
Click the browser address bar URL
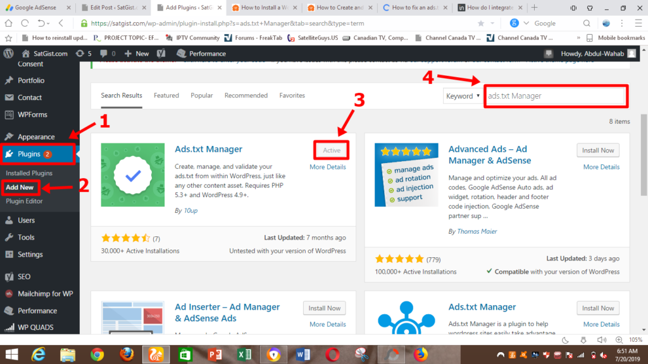pyautogui.click(x=227, y=23)
